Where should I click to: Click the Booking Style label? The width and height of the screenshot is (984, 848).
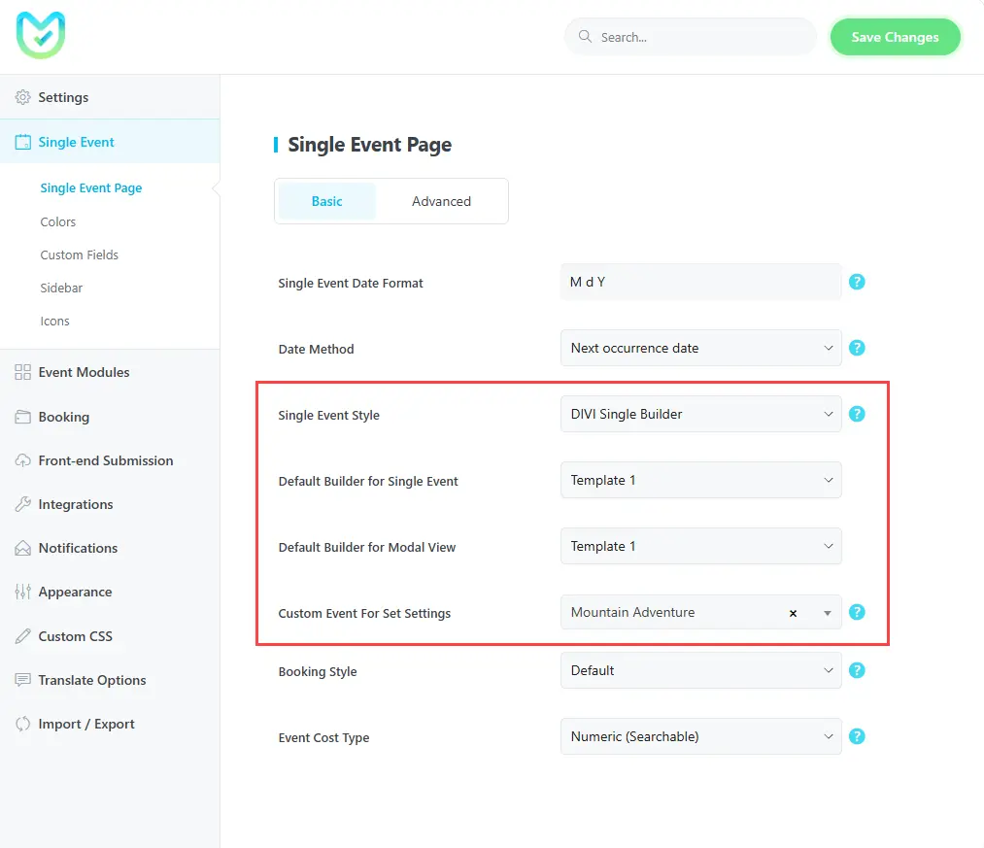point(318,671)
